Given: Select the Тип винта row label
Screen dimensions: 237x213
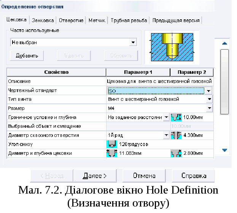Looking at the screenshot, I should click(x=20, y=99).
